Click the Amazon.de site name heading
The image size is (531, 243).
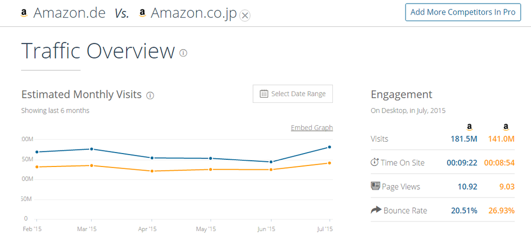[69, 13]
